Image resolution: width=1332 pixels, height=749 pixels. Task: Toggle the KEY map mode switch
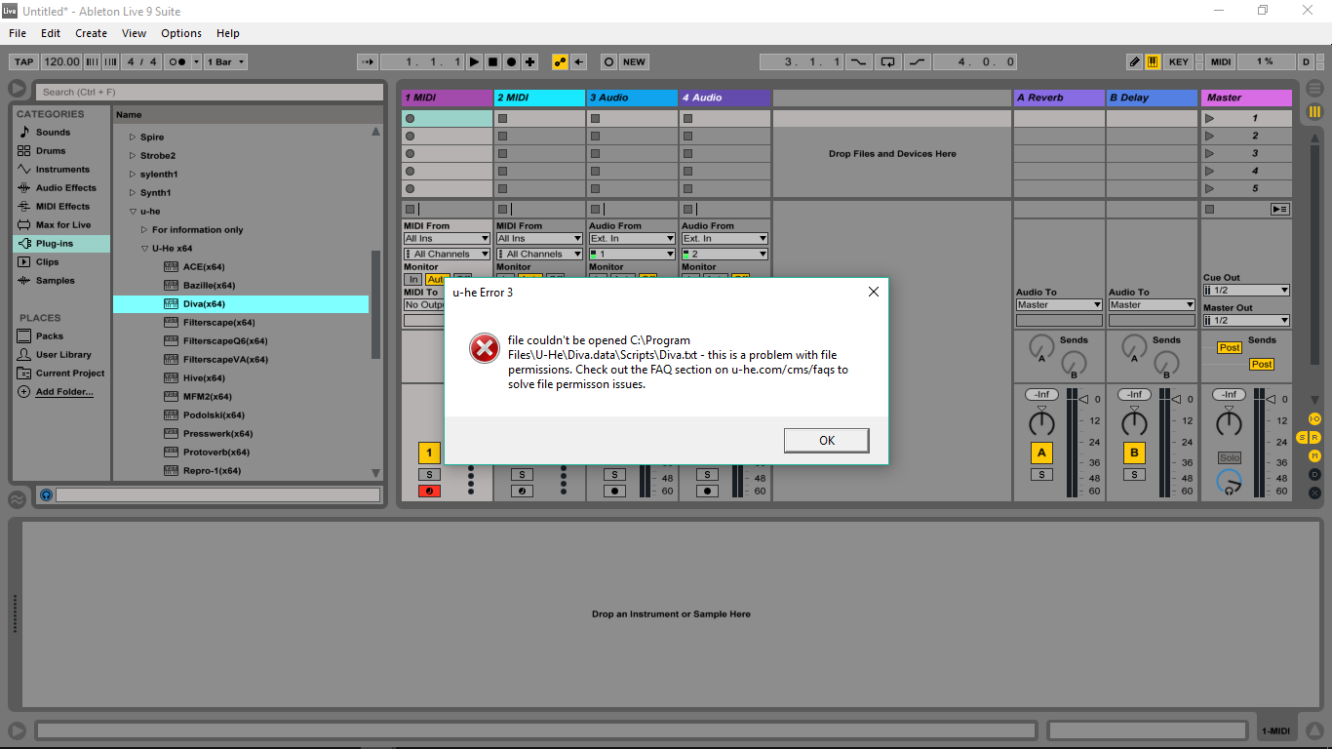1179,61
